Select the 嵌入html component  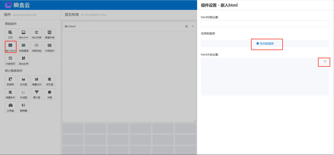10,47
